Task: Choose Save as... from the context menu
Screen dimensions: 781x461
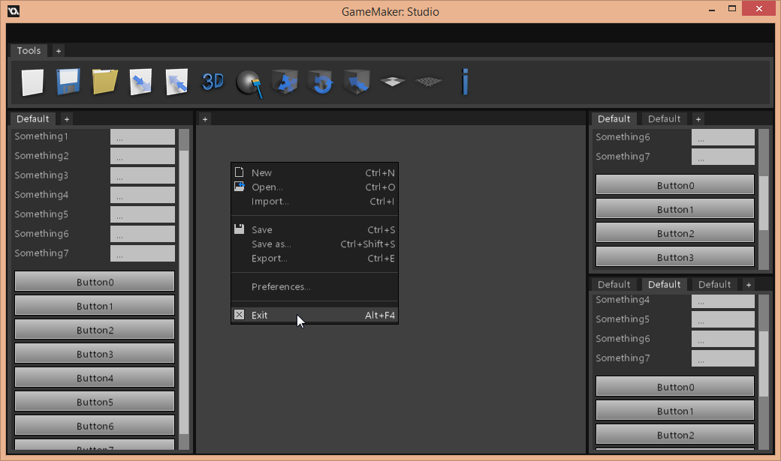Action: tap(315, 244)
